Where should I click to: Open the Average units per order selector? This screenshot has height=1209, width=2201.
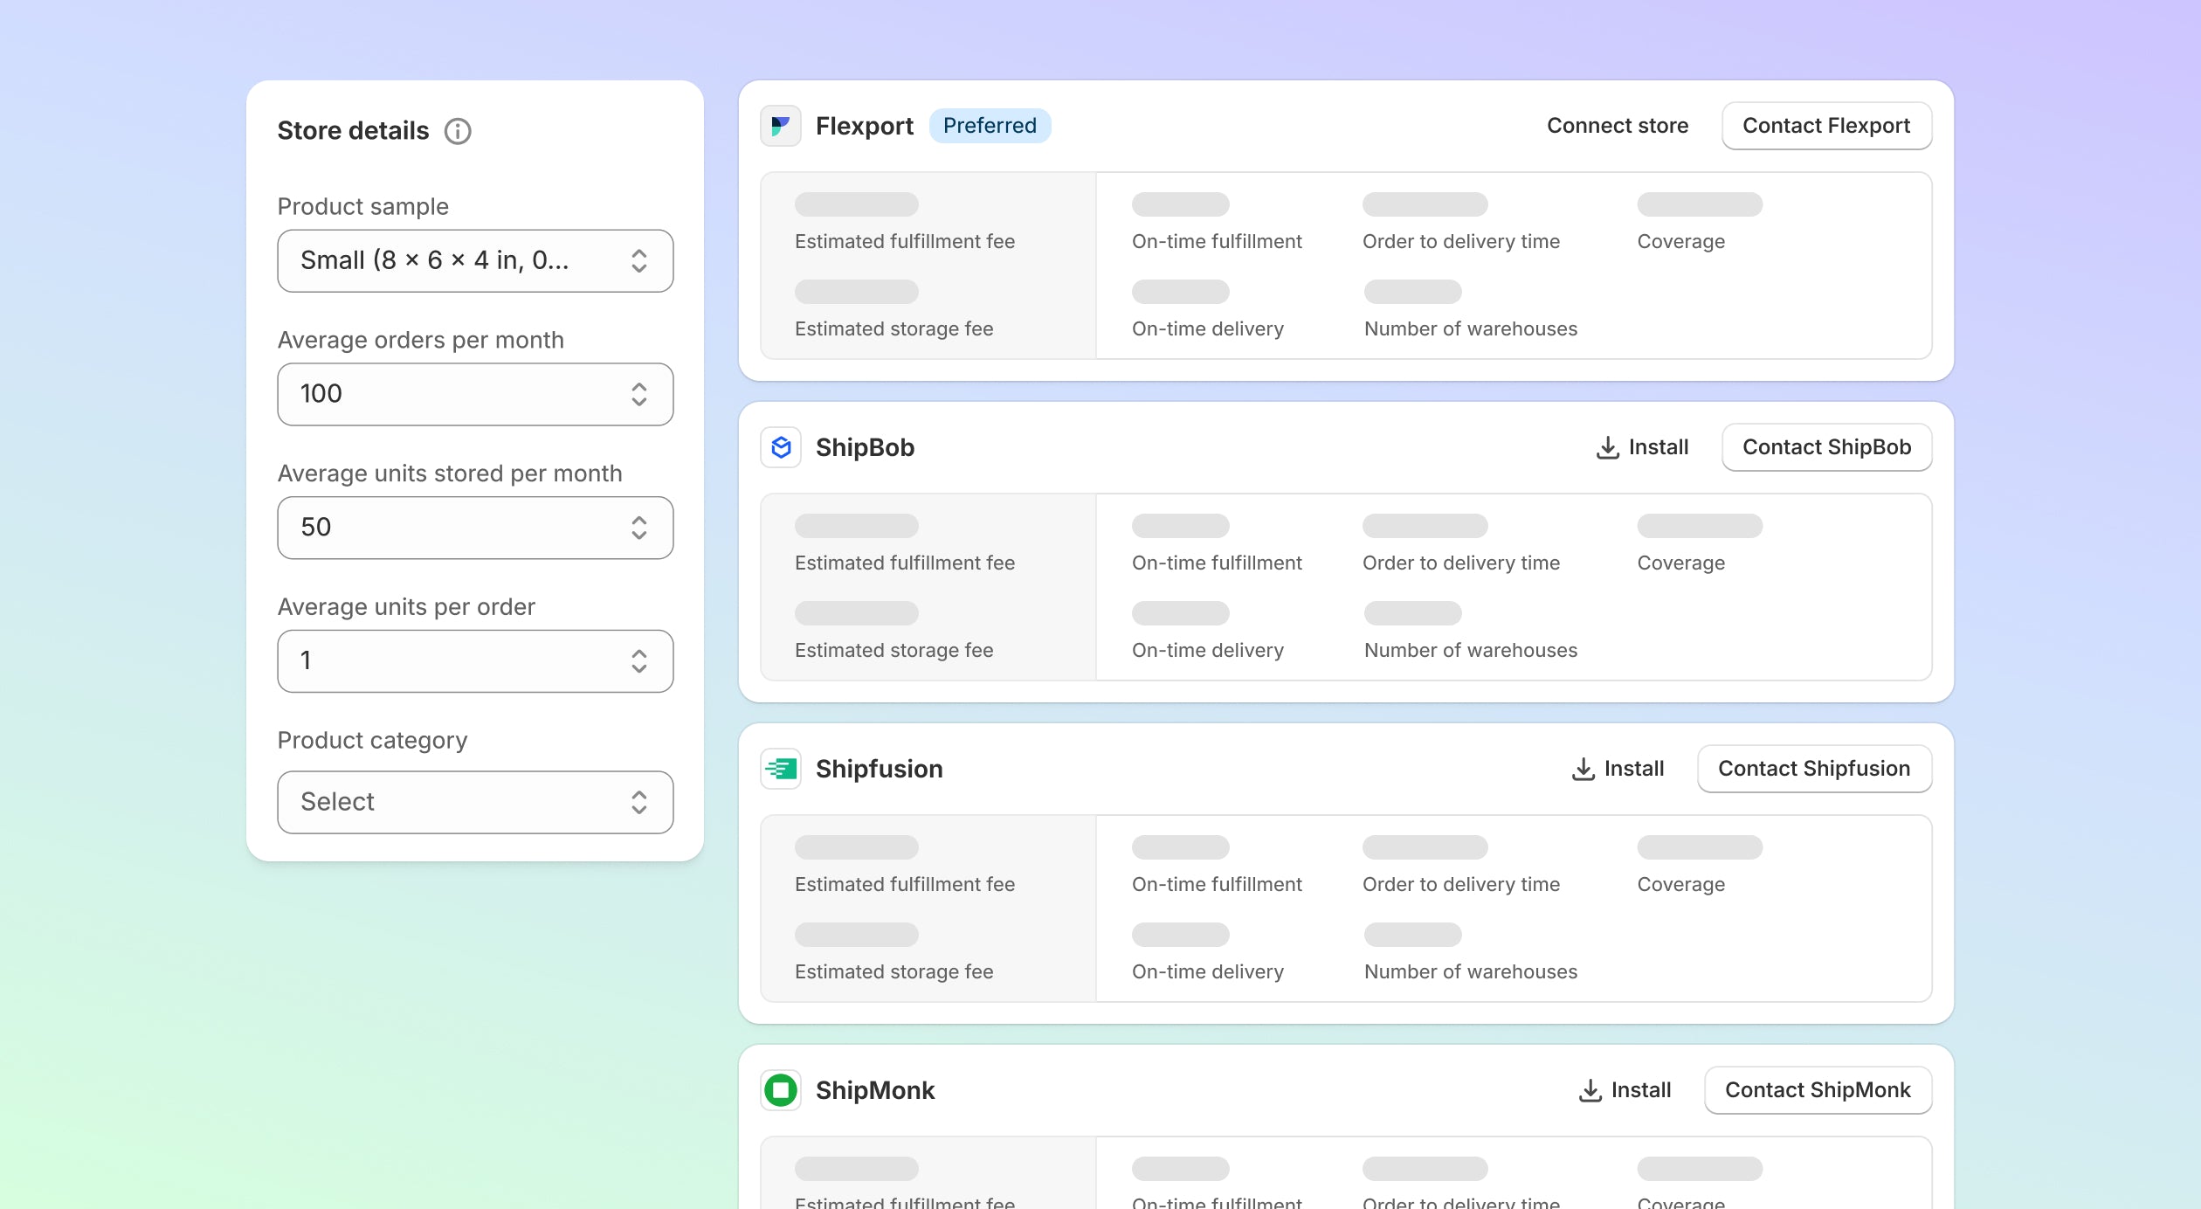point(475,661)
